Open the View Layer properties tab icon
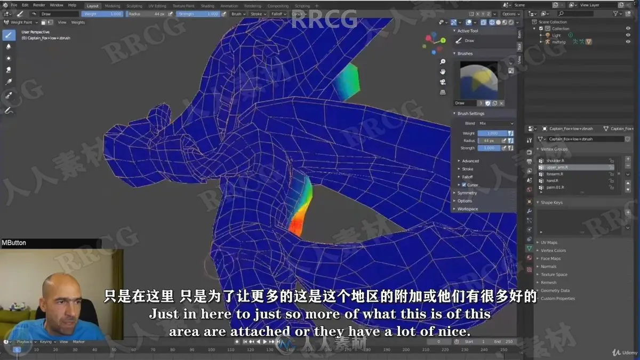The width and height of the screenshot is (640, 360). coord(529,171)
